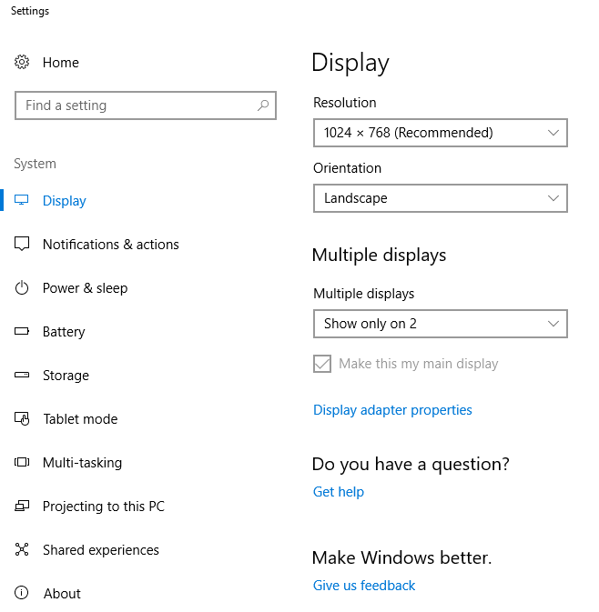Click the Settings window title text
The height and width of the screenshot is (612, 599).
tap(30, 11)
